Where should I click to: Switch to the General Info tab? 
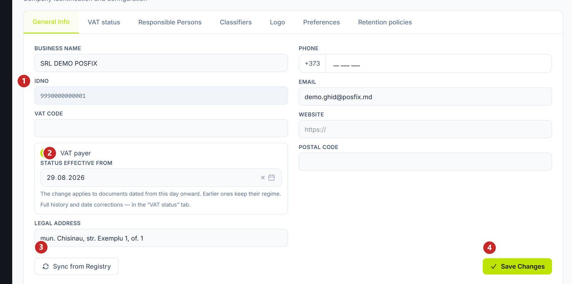point(51,22)
